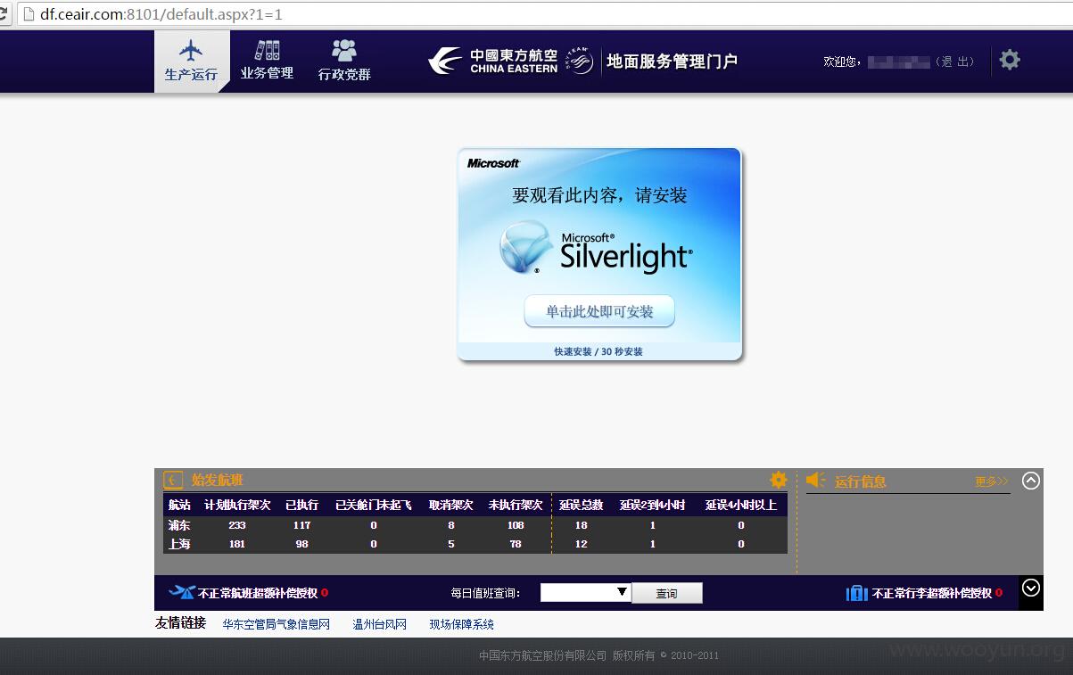Click value 78 in 上海 row
Image resolution: width=1073 pixels, height=675 pixels.
click(516, 544)
